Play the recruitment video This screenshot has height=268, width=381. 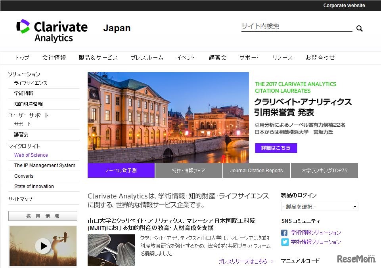pyautogui.click(x=42, y=246)
